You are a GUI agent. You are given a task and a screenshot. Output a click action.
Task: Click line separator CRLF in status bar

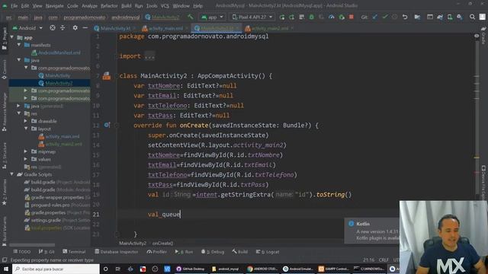(384, 260)
